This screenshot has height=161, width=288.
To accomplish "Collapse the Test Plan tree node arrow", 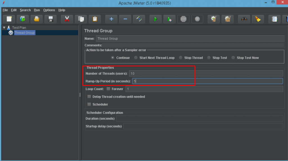I will pos(4,28).
